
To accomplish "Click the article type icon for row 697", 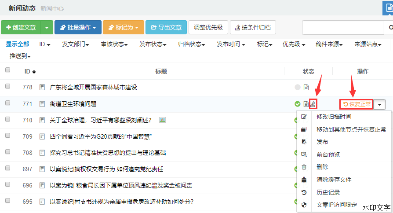I will point(42,169).
